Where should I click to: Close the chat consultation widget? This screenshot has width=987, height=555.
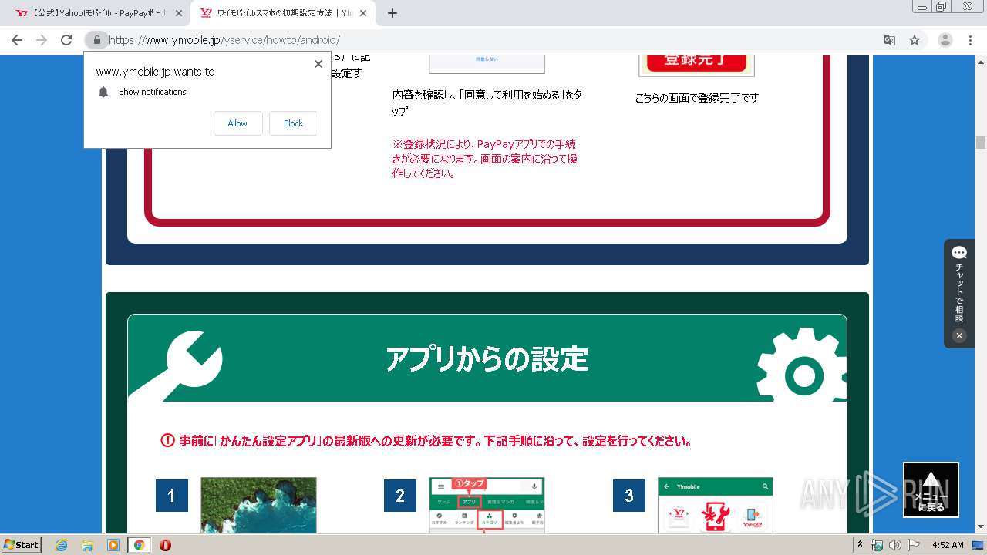(x=959, y=336)
